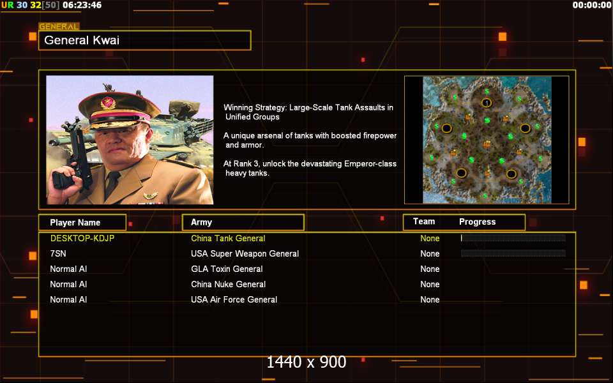Click the Player Name column header
This screenshot has height=383, width=613.
pyautogui.click(x=82, y=222)
